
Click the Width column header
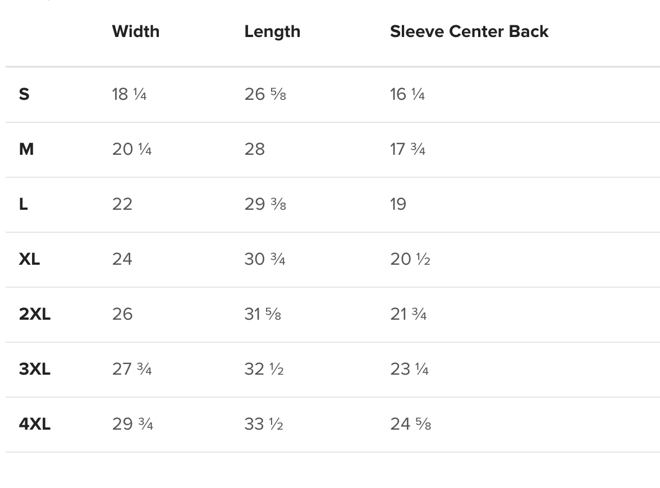pos(135,31)
